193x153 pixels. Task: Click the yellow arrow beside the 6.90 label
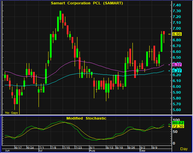169,34
